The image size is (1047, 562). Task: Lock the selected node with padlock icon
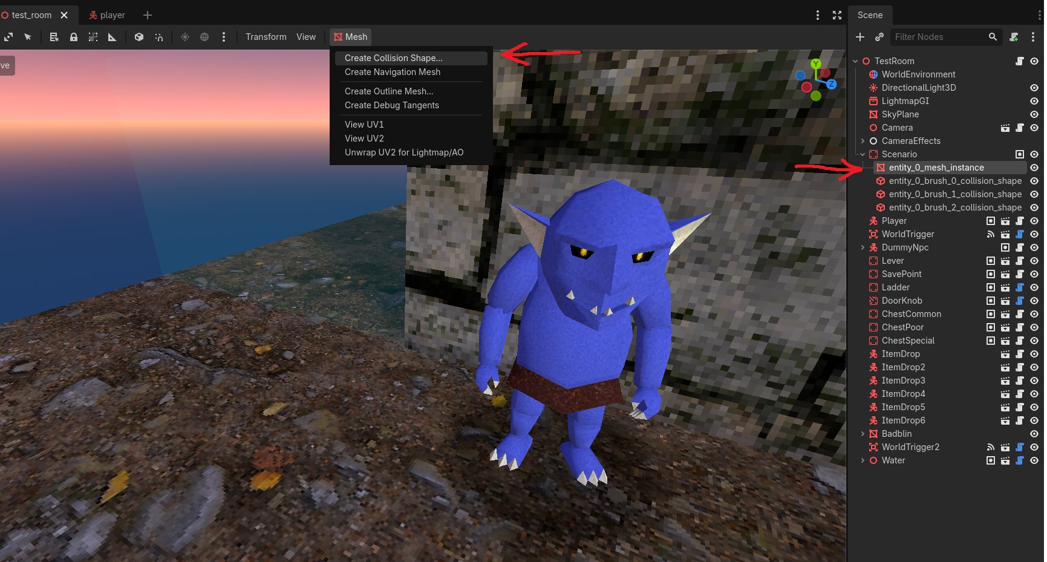click(x=74, y=37)
